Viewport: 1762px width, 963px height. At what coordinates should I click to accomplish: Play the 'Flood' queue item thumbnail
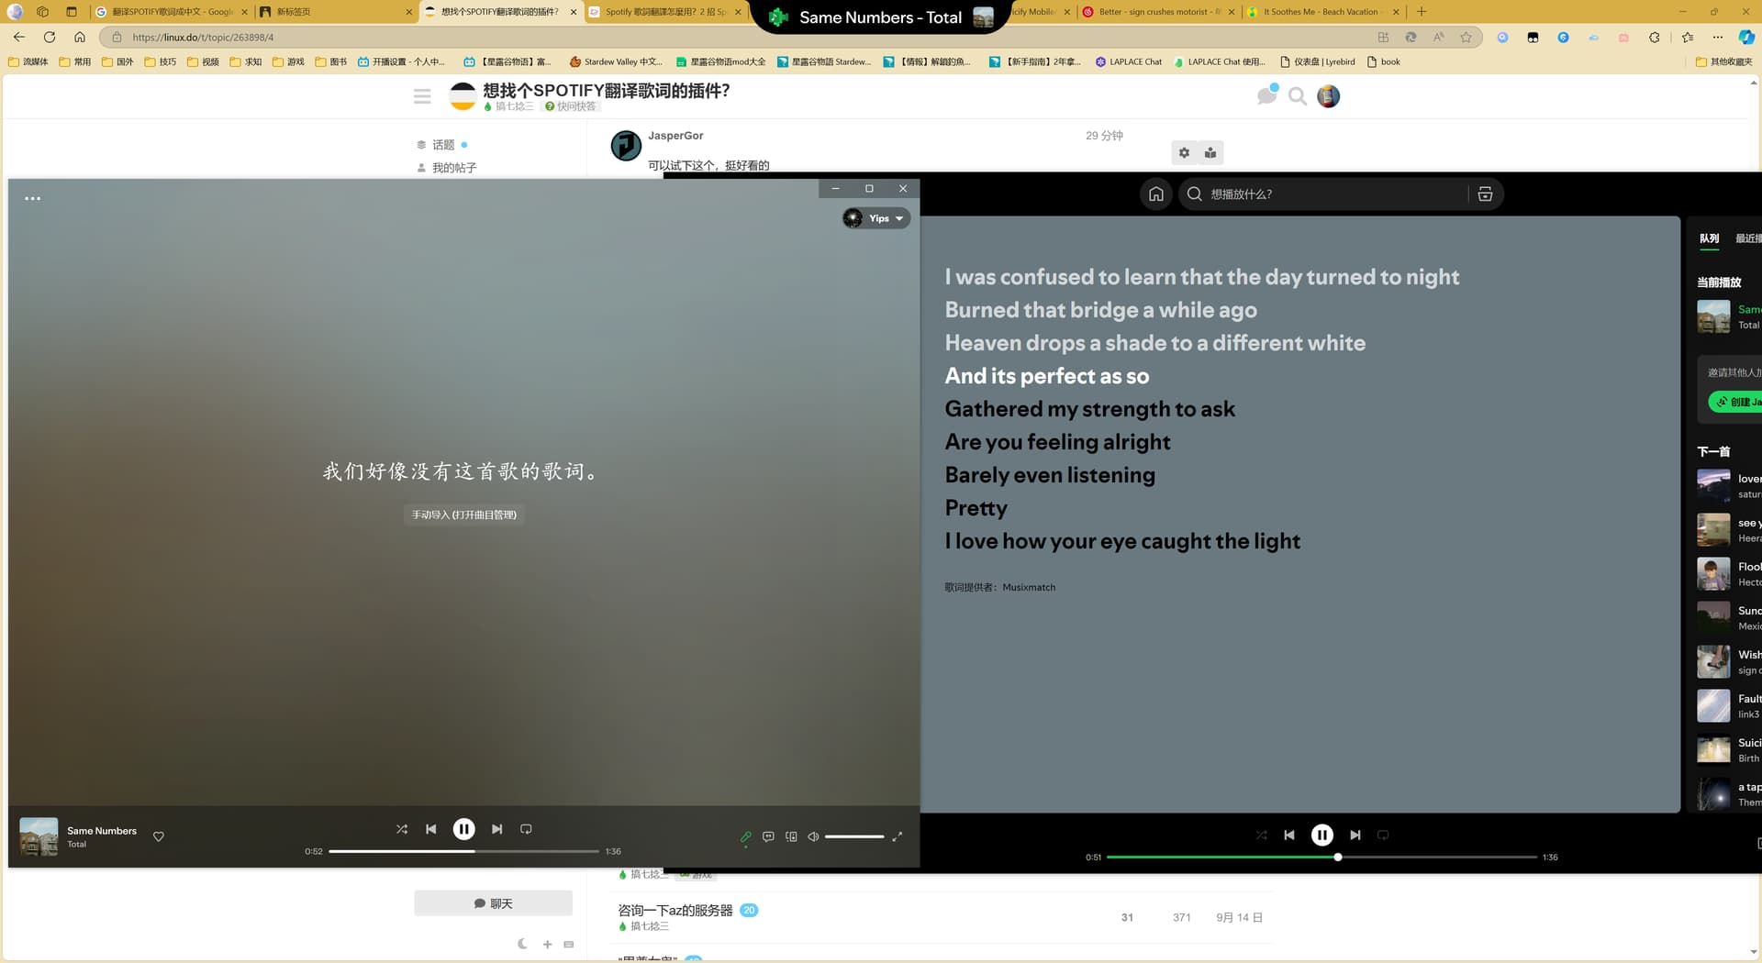point(1713,573)
